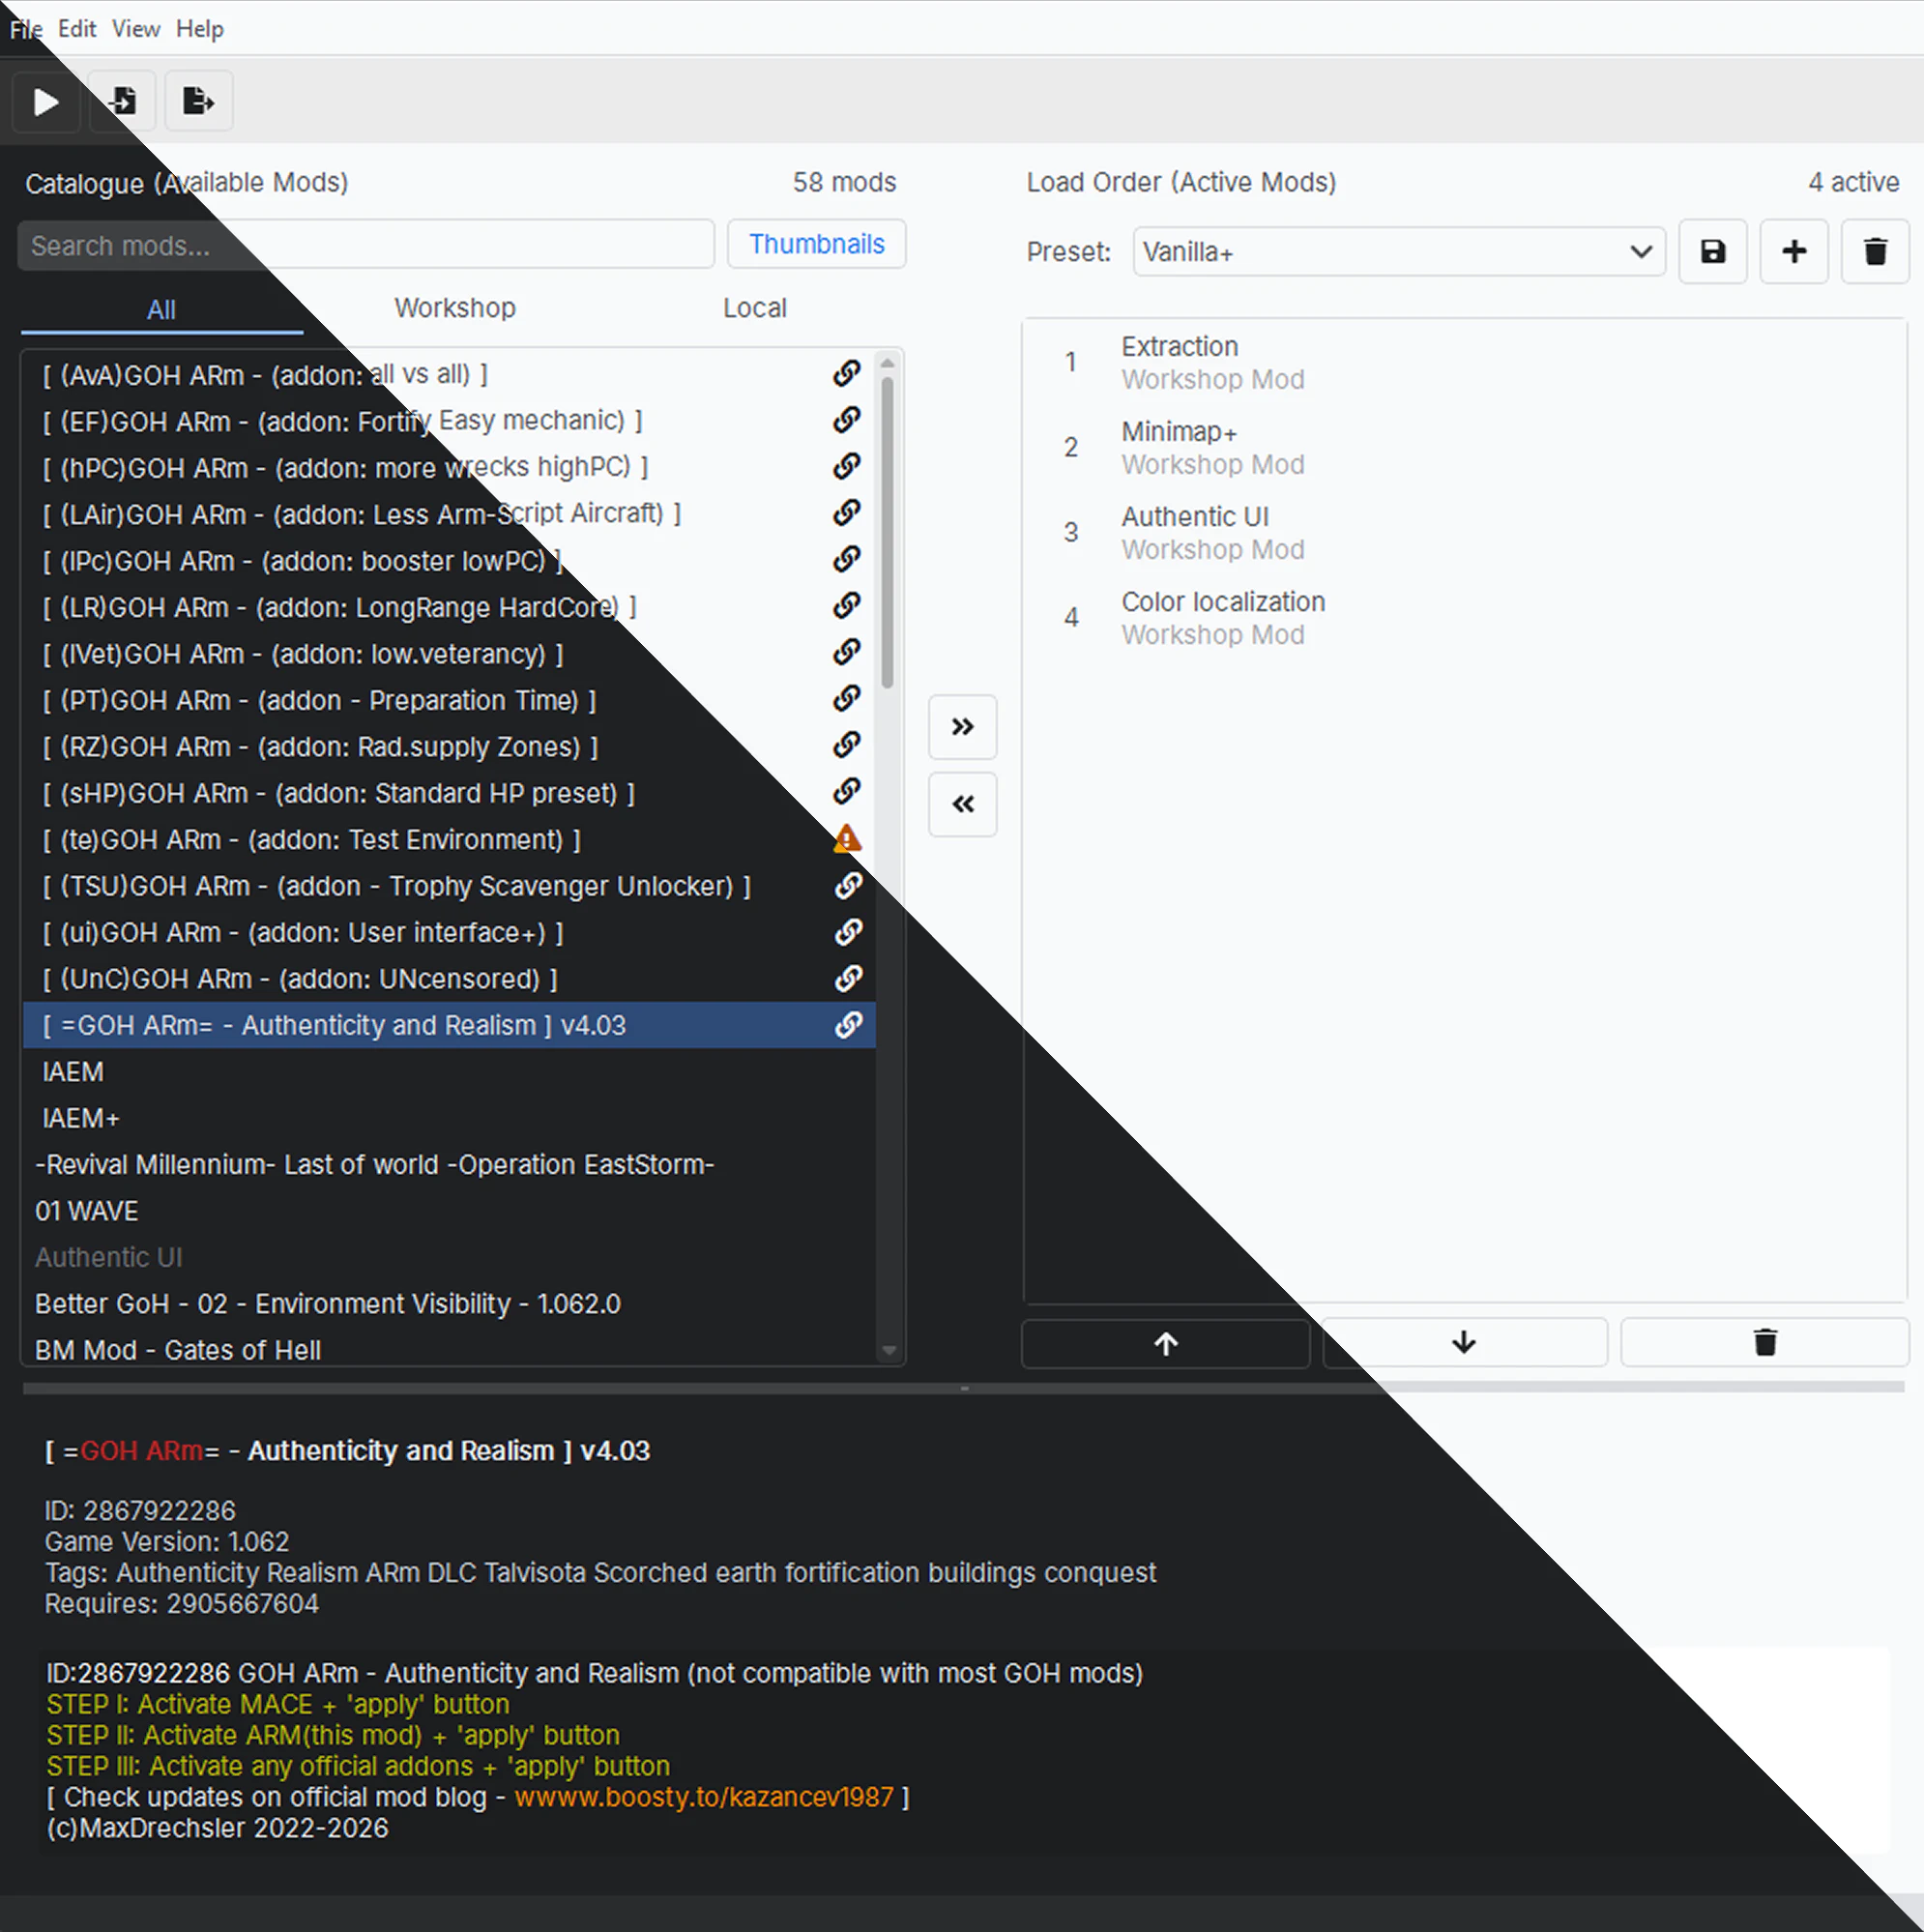
Task: Open the Help menu
Action: click(200, 28)
